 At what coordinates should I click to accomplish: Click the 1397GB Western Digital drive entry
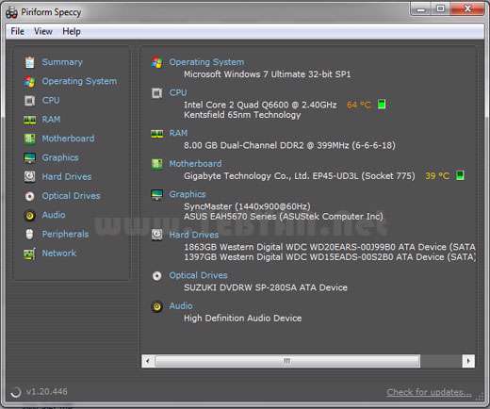330,257
